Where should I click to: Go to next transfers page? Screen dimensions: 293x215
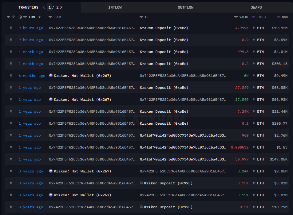61,7
